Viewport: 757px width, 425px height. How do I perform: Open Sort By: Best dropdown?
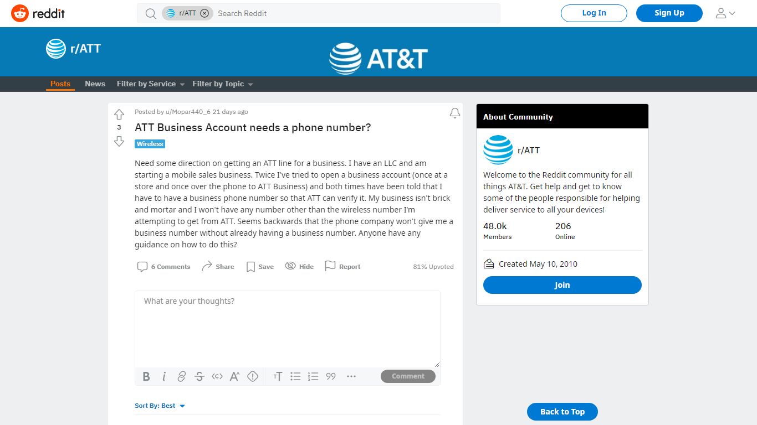point(160,406)
